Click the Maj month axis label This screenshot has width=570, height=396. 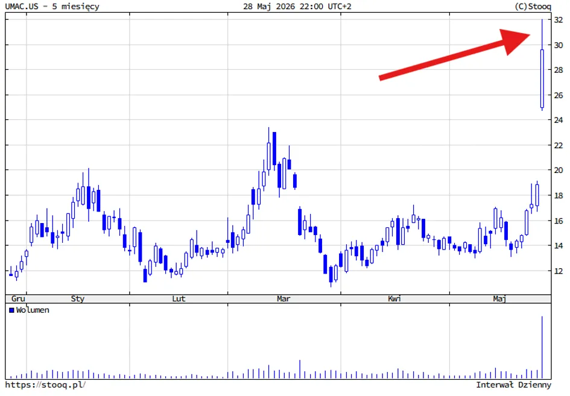[x=499, y=298]
